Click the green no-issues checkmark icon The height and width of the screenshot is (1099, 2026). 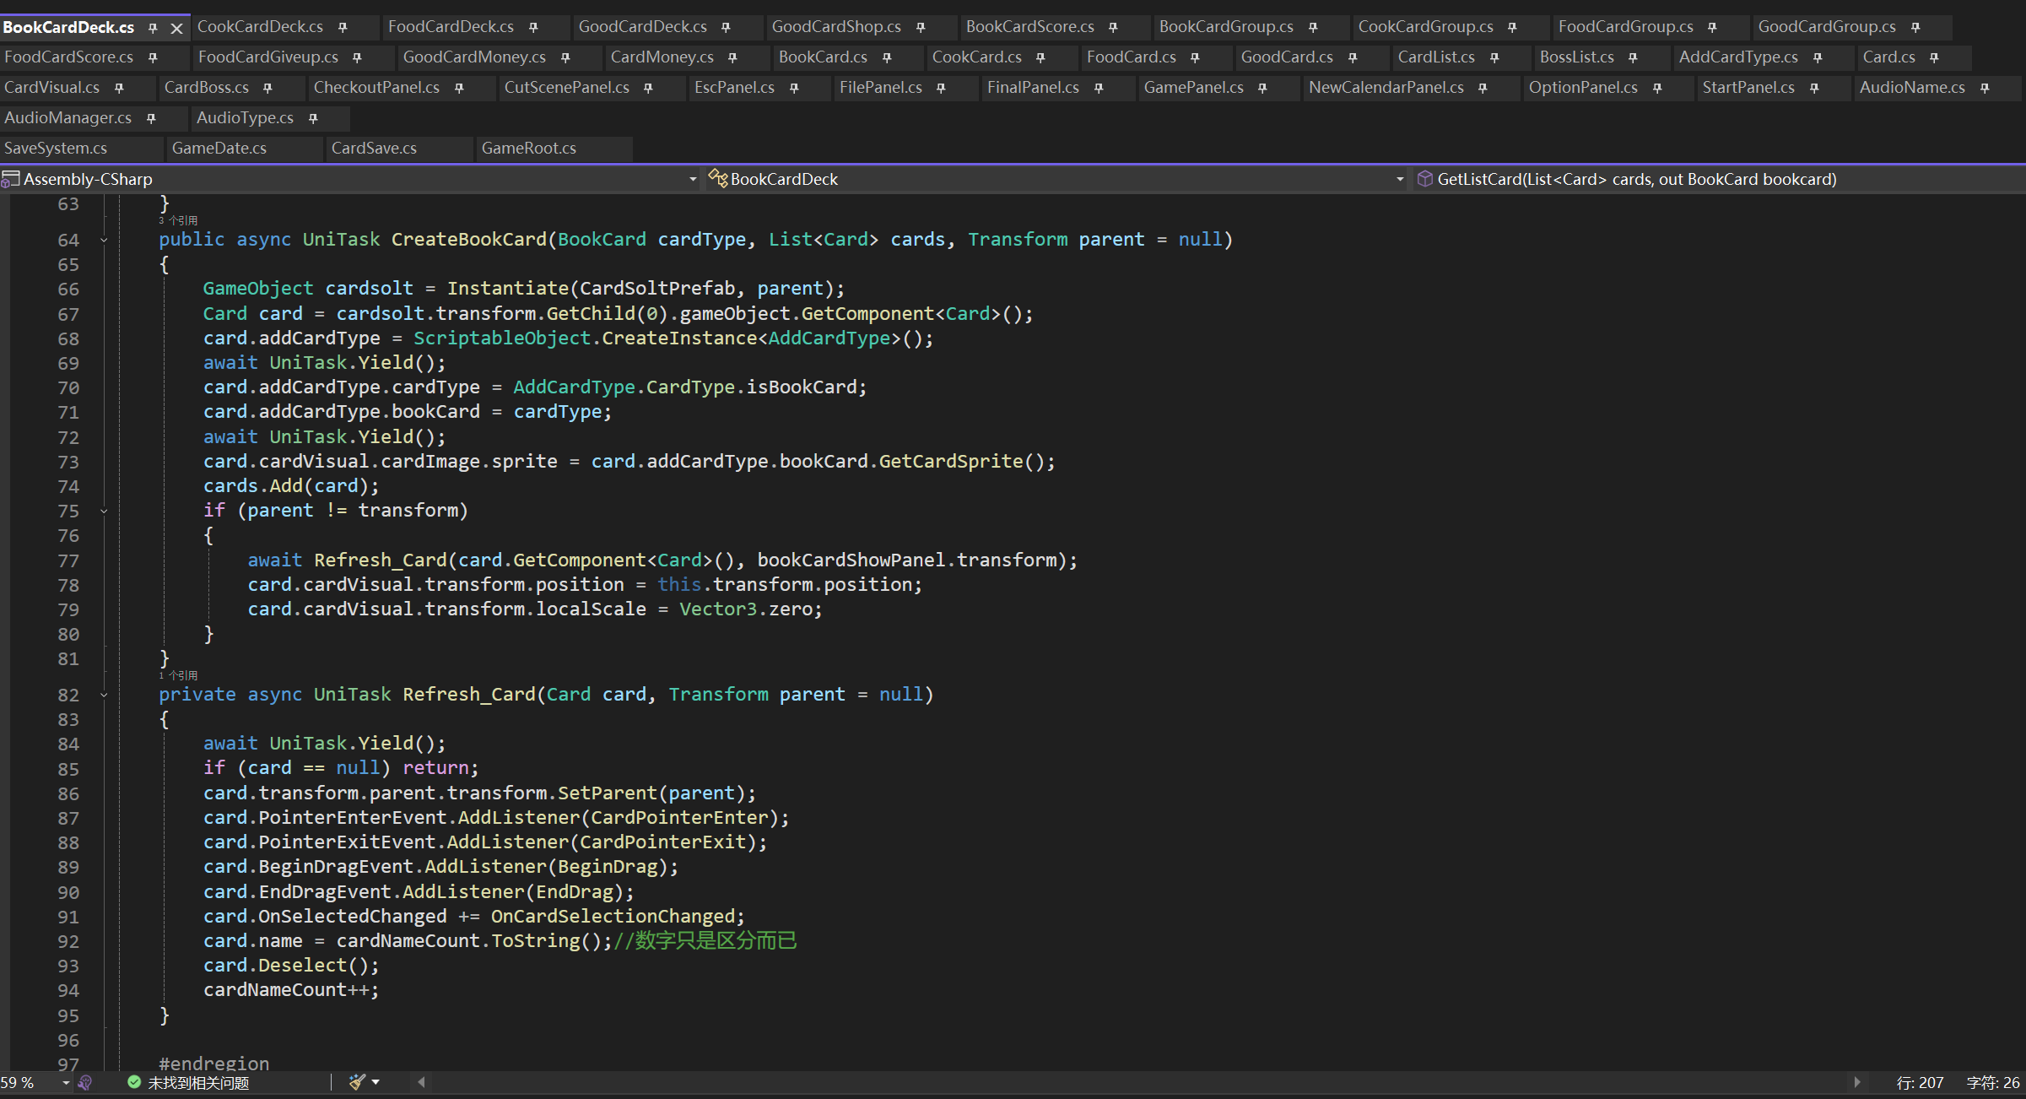click(134, 1082)
